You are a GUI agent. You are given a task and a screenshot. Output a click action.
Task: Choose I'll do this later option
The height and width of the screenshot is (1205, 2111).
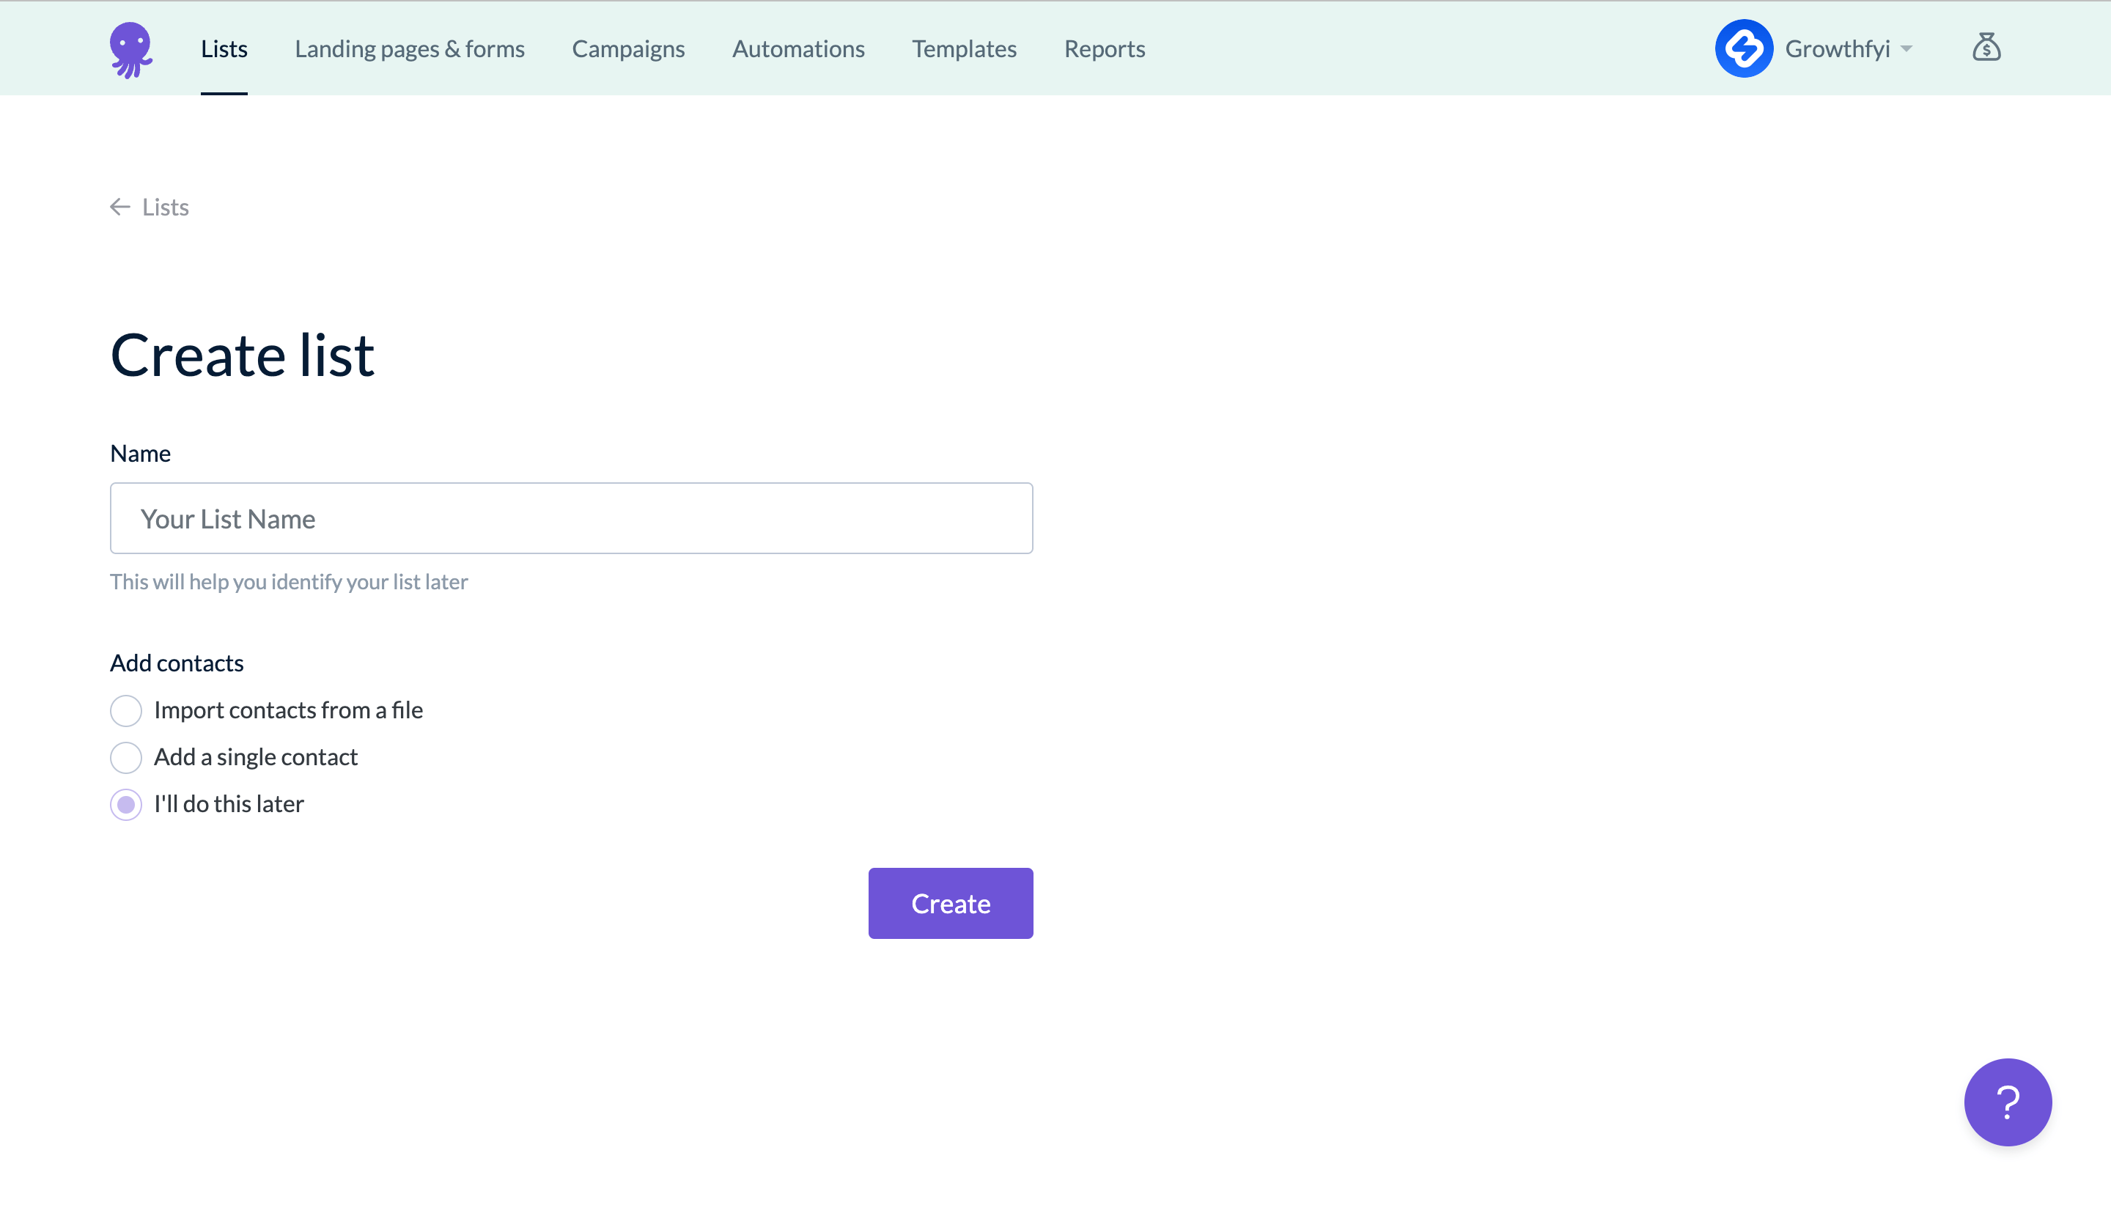[126, 805]
